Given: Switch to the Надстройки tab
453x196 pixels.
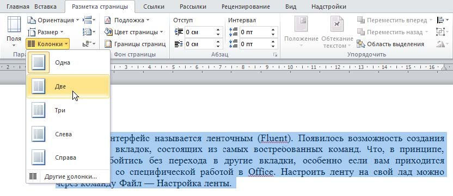Looking at the screenshot, I should (328, 7).
